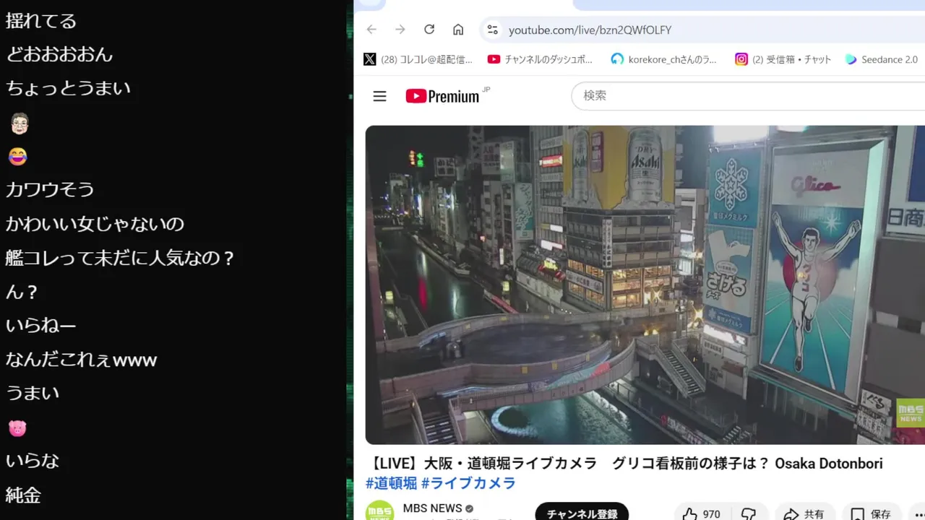This screenshot has width=925, height=520.
Task: Click the laughing face emoji in chat
Action: [17, 156]
